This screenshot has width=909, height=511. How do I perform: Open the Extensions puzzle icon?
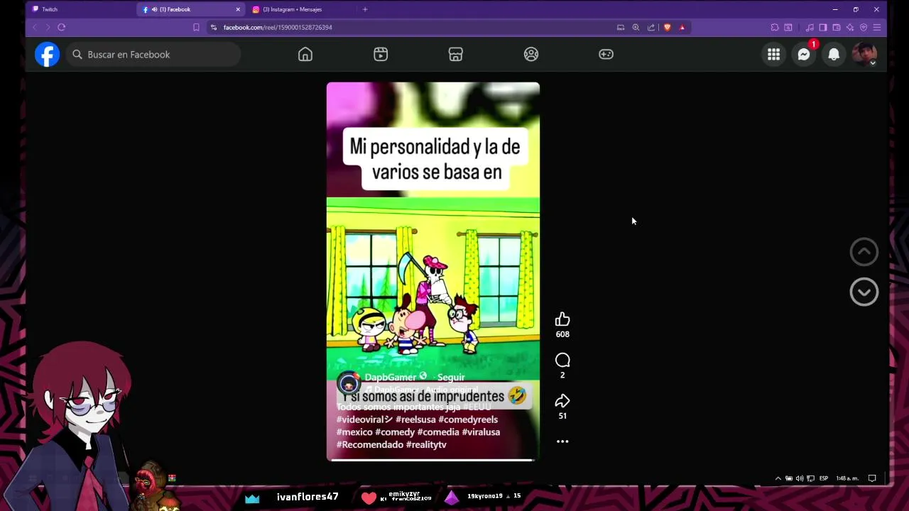775,27
